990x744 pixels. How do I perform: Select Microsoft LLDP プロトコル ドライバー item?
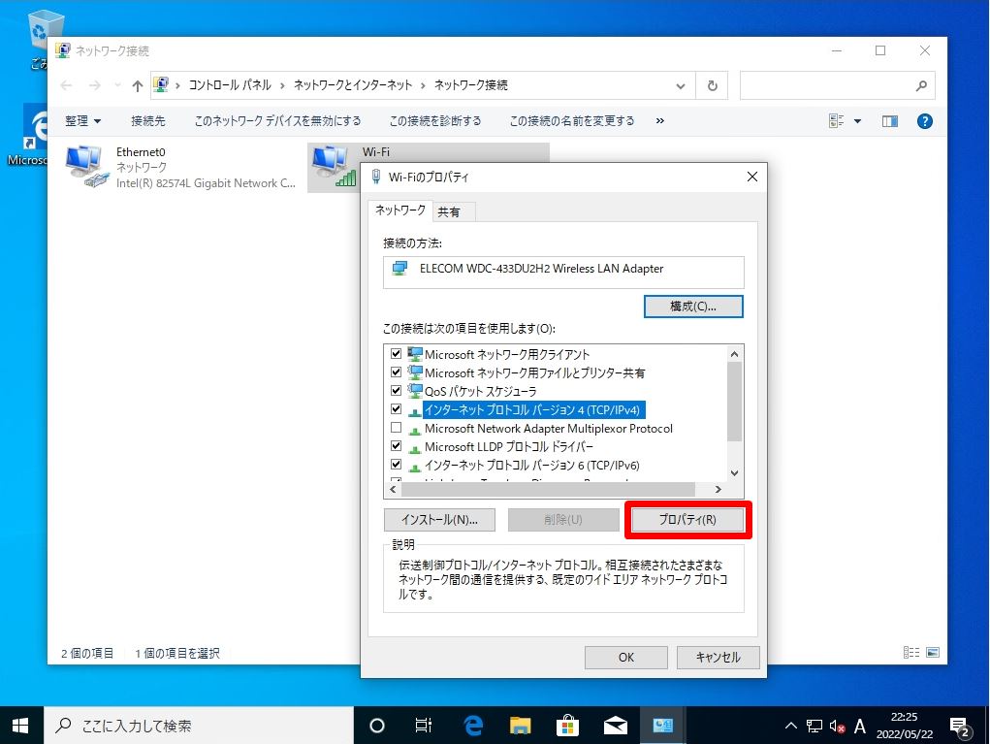tap(508, 447)
